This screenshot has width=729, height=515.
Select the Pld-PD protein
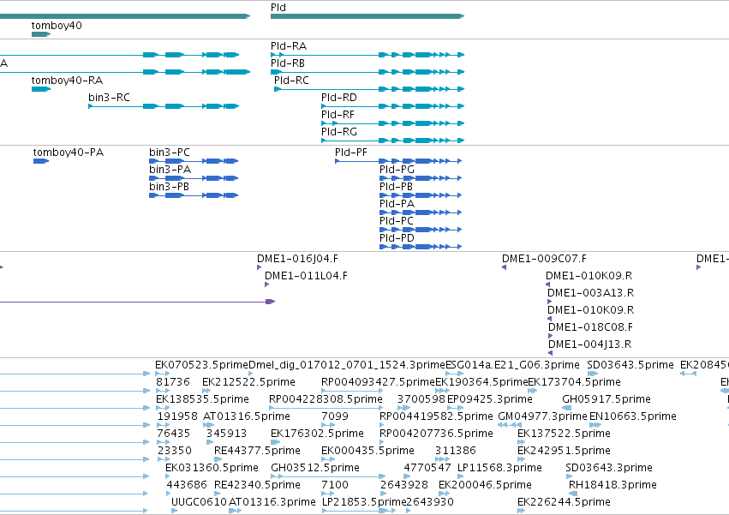(421, 247)
